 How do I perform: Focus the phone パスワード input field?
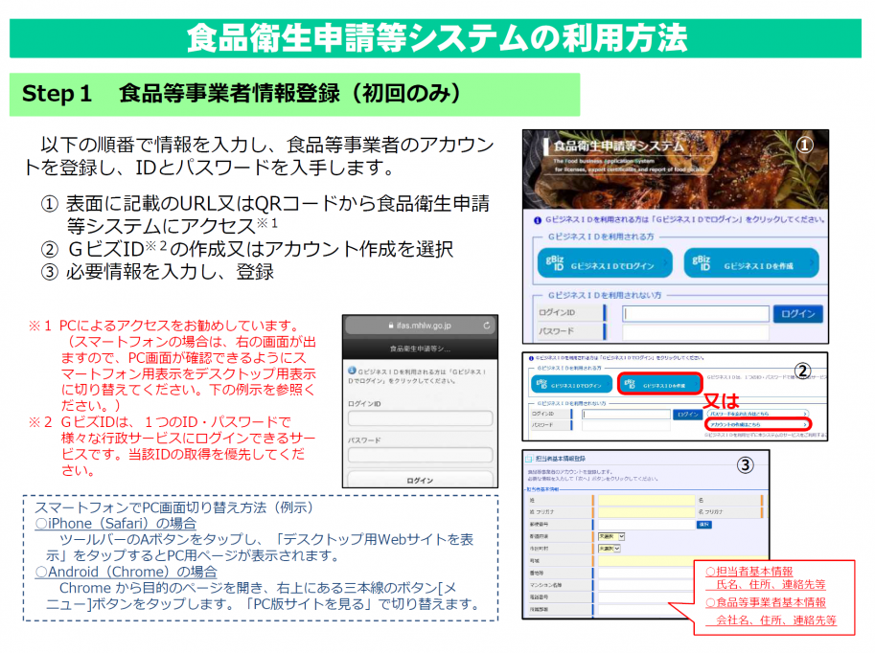pyautogui.click(x=420, y=455)
